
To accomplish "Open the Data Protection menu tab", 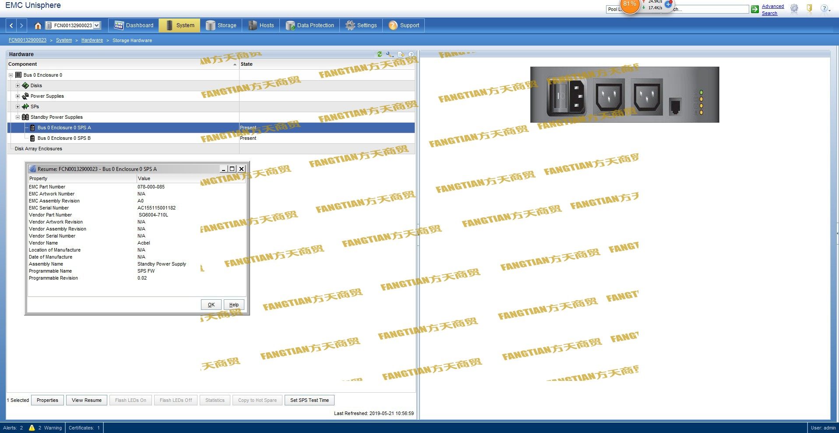I will point(310,25).
